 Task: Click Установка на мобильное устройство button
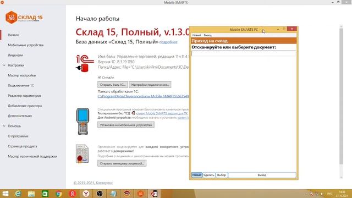point(126,125)
